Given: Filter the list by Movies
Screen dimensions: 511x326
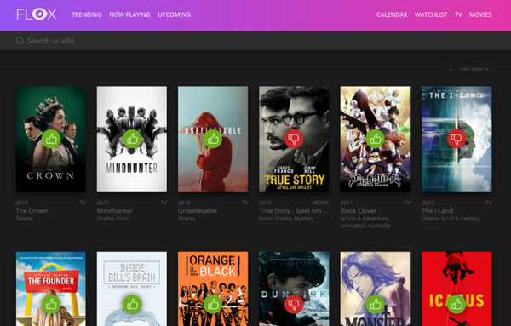Looking at the screenshot, I should 480,14.
